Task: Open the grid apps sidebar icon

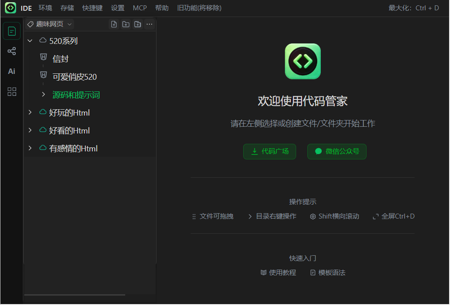Action: [x=12, y=92]
